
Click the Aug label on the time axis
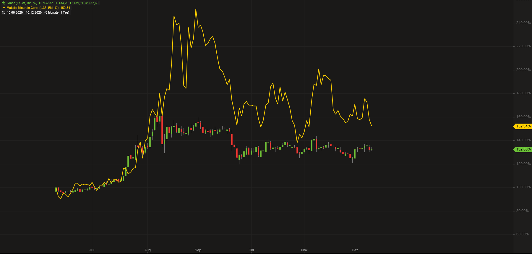(x=147, y=250)
